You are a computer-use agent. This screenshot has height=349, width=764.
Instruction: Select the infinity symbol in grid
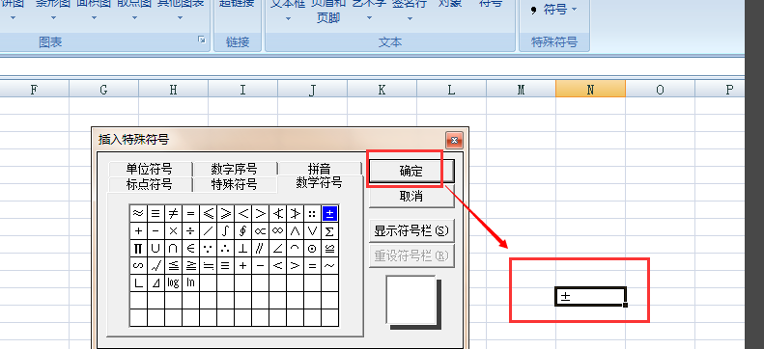click(x=277, y=230)
